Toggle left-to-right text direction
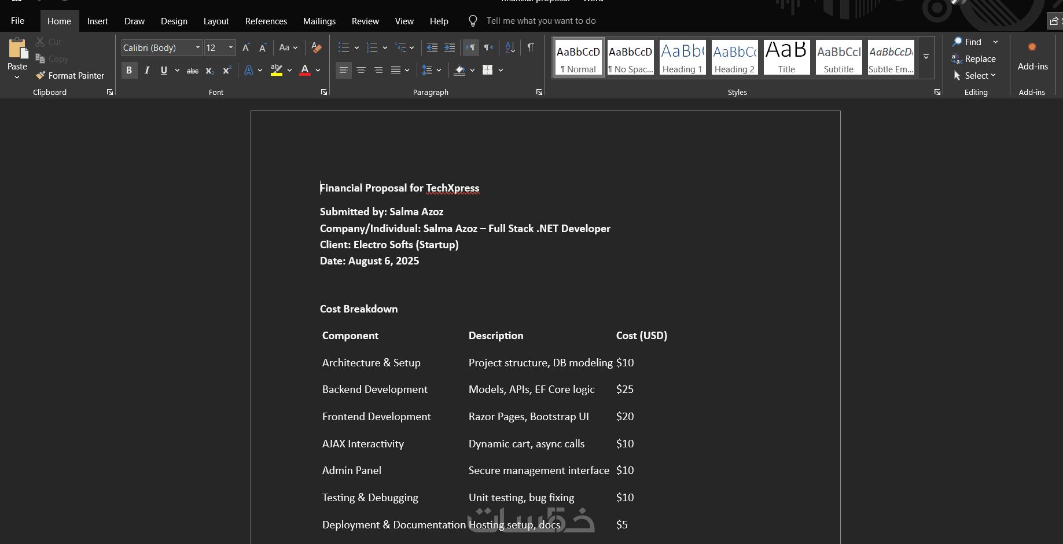The image size is (1063, 544). [471, 47]
